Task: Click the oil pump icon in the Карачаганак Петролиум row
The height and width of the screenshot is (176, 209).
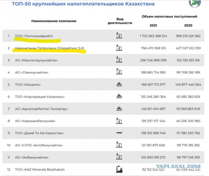Action: (119, 48)
